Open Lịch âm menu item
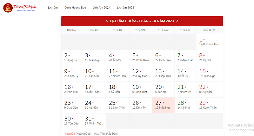 click(53, 8)
